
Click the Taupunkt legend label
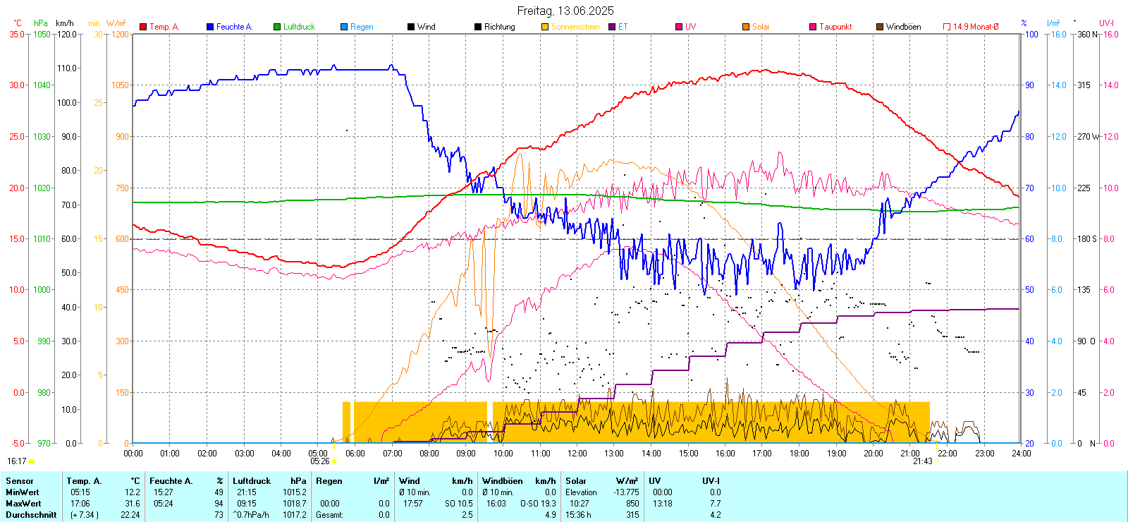pyautogui.click(x=835, y=27)
